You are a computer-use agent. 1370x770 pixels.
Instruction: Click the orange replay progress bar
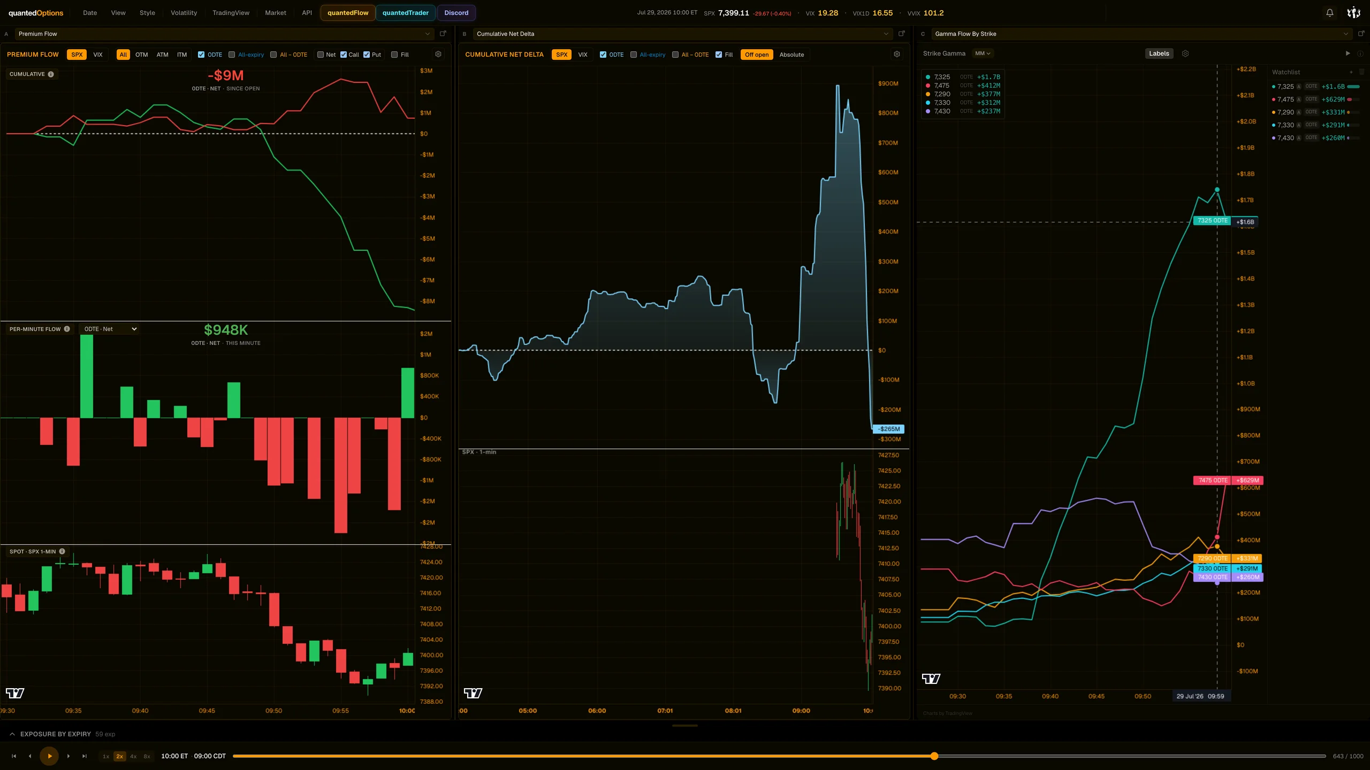tap(583, 756)
